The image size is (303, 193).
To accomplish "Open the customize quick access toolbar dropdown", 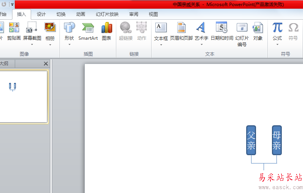I will pyautogui.click(x=12, y=5).
